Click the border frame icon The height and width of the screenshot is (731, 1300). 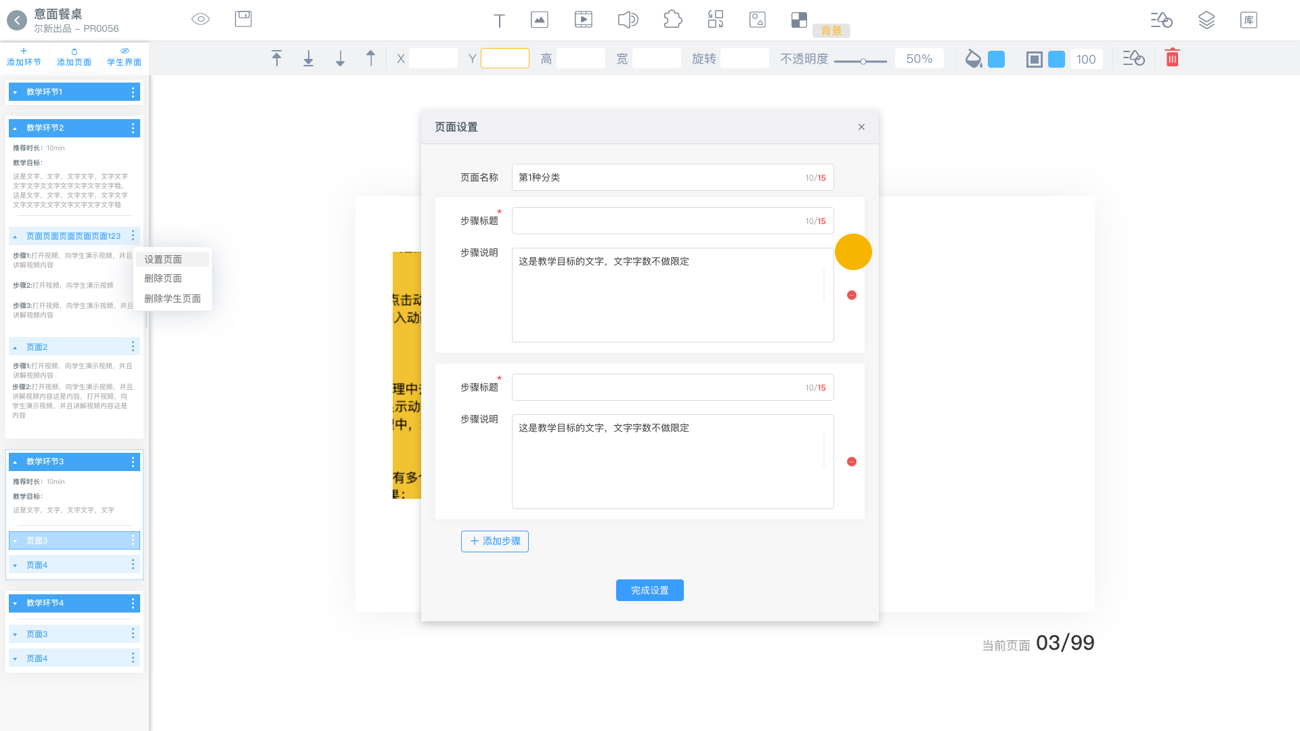point(1034,60)
